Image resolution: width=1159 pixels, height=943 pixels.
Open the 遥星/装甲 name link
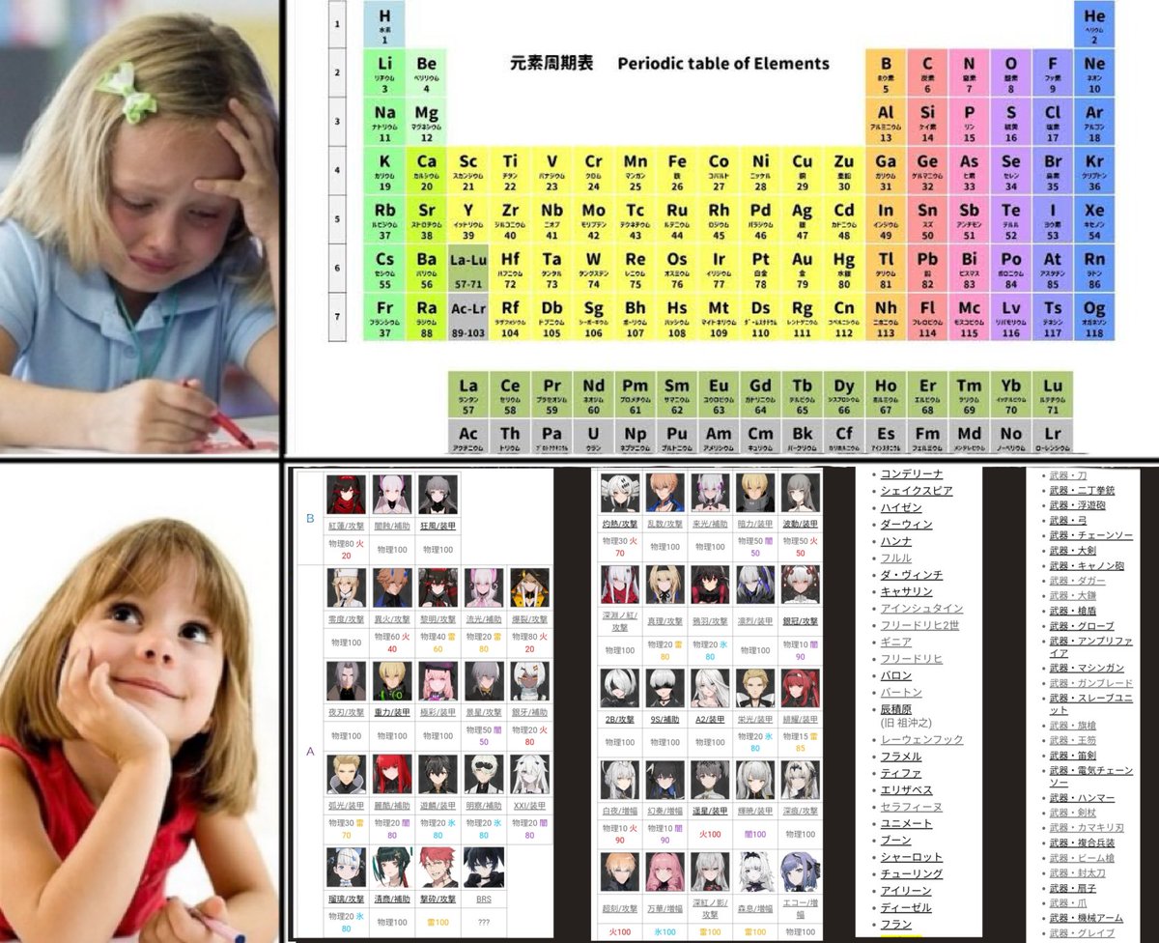(711, 812)
